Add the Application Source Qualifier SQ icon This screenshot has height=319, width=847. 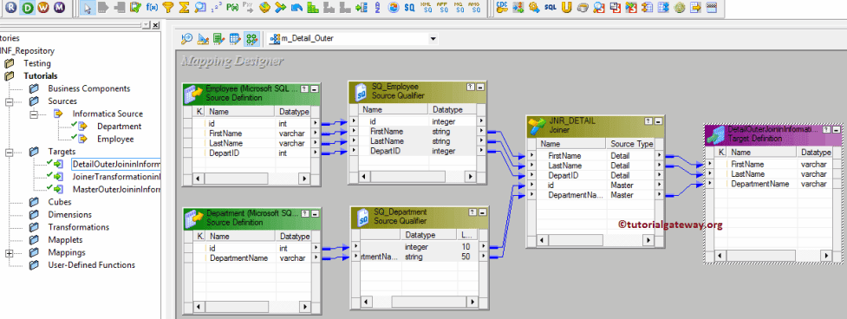442,8
